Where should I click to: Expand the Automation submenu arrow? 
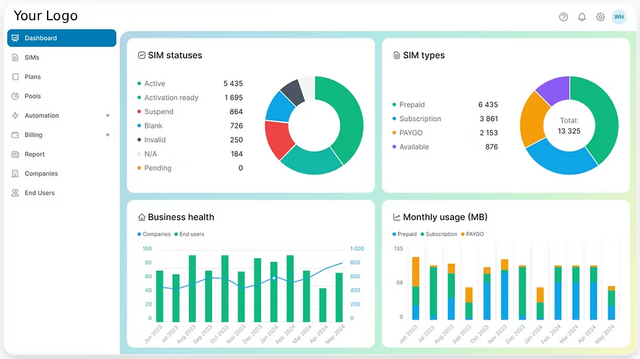coord(108,116)
